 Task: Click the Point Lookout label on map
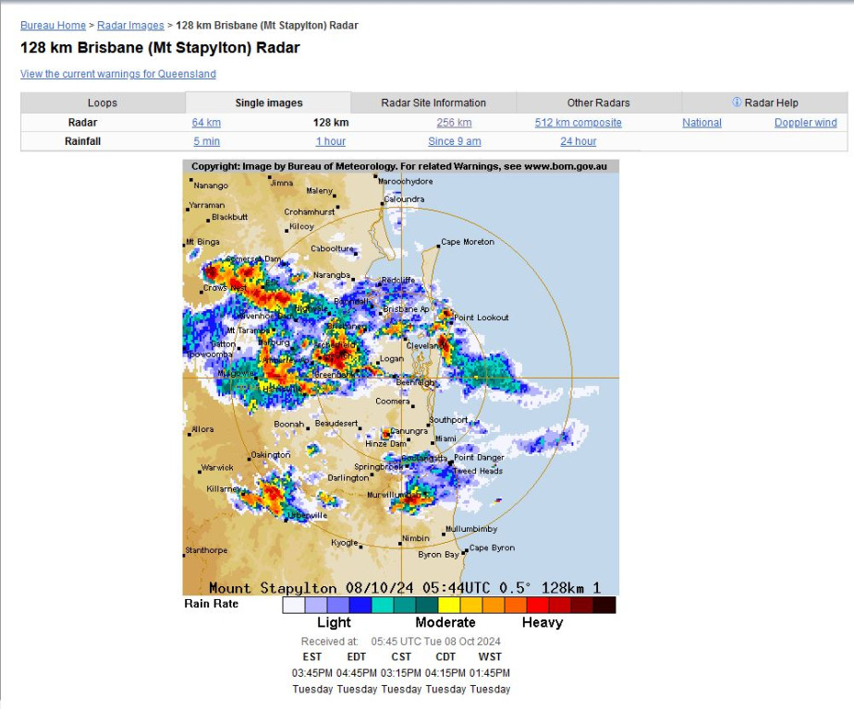482,318
